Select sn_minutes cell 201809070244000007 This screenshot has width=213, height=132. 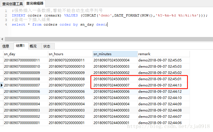tap(115, 85)
